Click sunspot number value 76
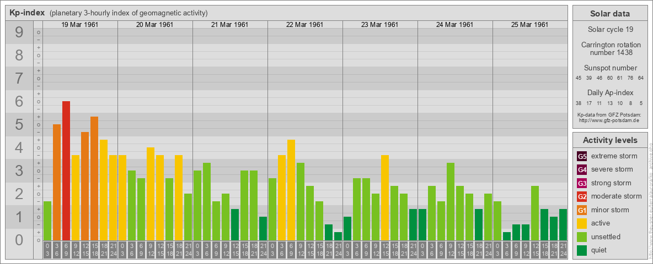The height and width of the screenshot is (264, 653). pyautogui.click(x=630, y=78)
